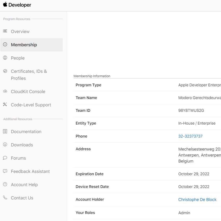Click the Downloads arrow icon

coord(5,145)
